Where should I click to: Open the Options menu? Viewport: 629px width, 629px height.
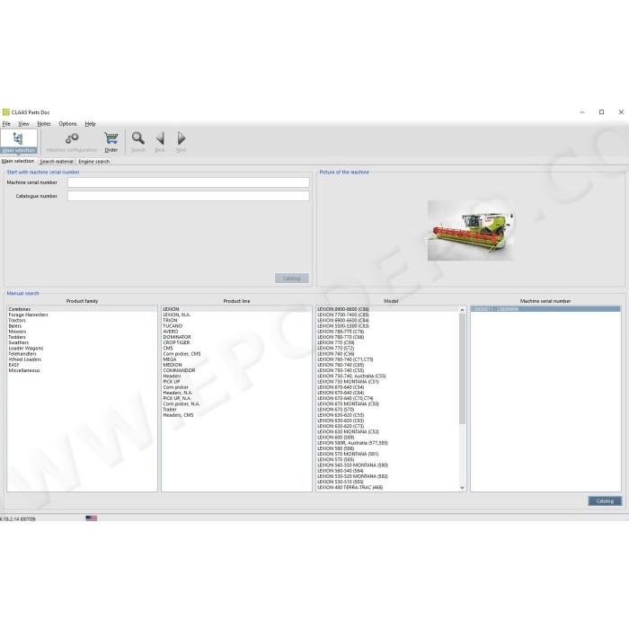tap(67, 124)
